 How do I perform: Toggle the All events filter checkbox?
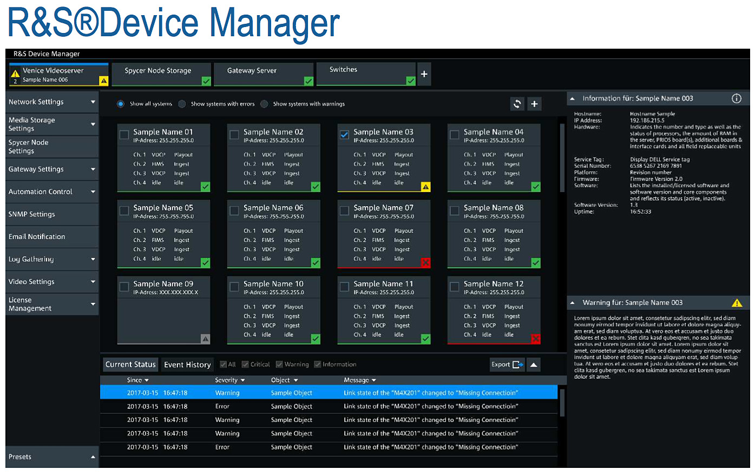(x=224, y=365)
